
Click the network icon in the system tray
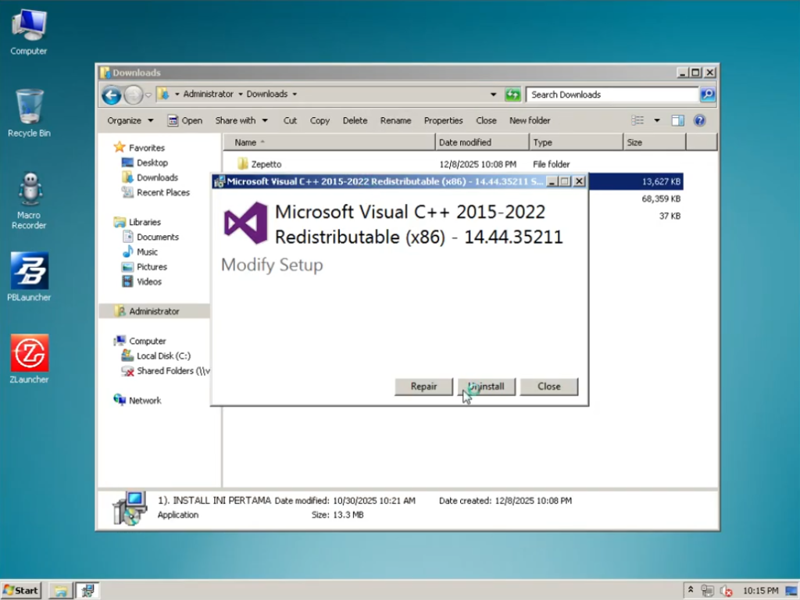[707, 590]
